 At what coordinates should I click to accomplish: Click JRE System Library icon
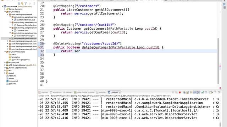tap(7, 65)
